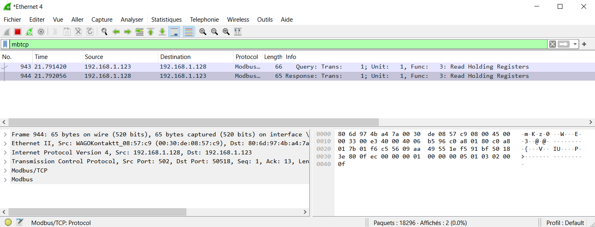Open capture options gear icon
Screen dimensions: 595x227
click(x=41, y=32)
